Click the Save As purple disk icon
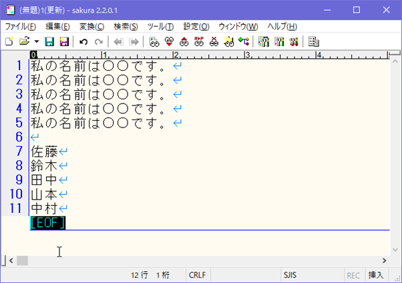This screenshot has width=402, height=283. pyautogui.click(x=64, y=41)
